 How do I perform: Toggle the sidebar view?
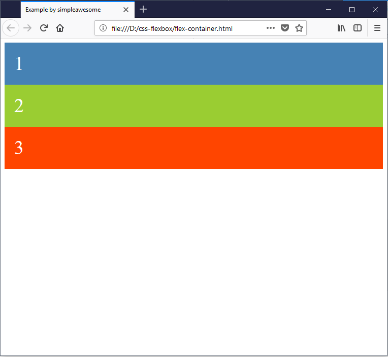point(358,28)
